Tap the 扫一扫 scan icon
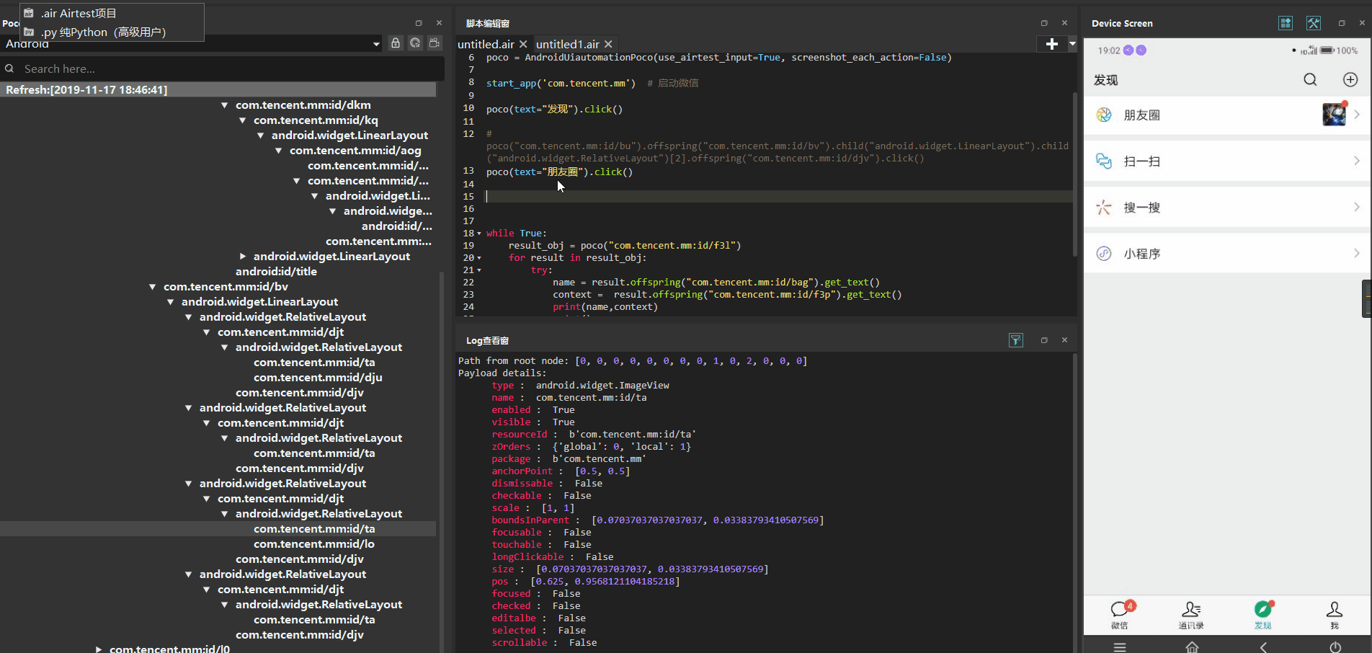Image resolution: width=1372 pixels, height=653 pixels. tap(1104, 161)
